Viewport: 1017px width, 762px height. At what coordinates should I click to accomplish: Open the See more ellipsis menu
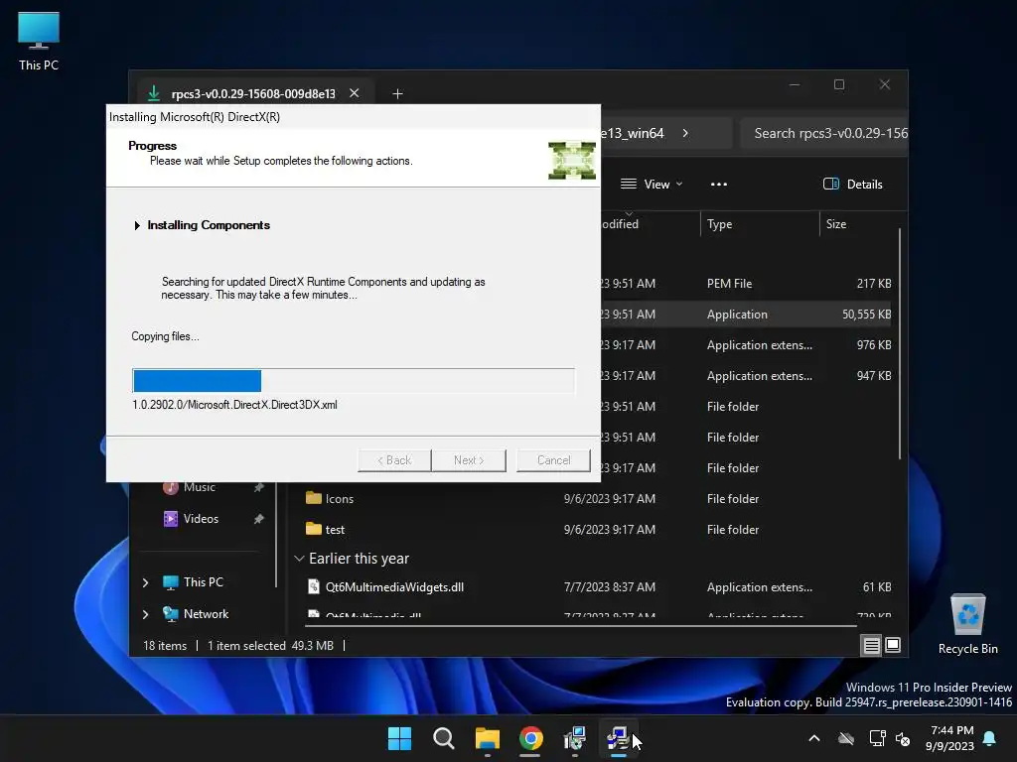(x=719, y=184)
